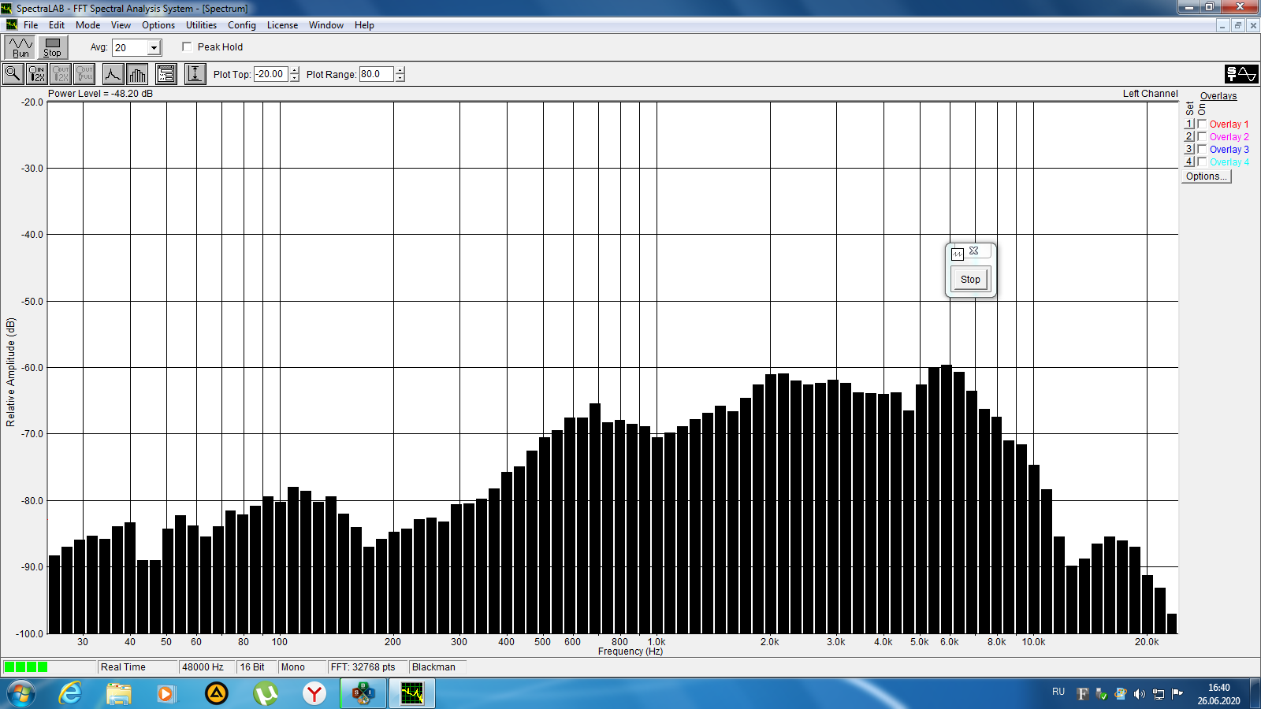Switch to bar graph plot style
Image resolution: width=1261 pixels, height=709 pixels.
pos(137,74)
